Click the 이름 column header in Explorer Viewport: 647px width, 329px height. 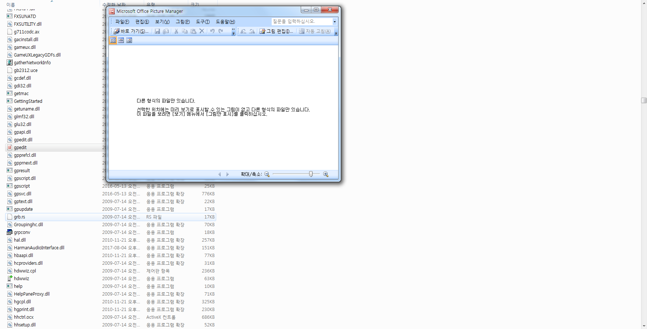(11, 5)
